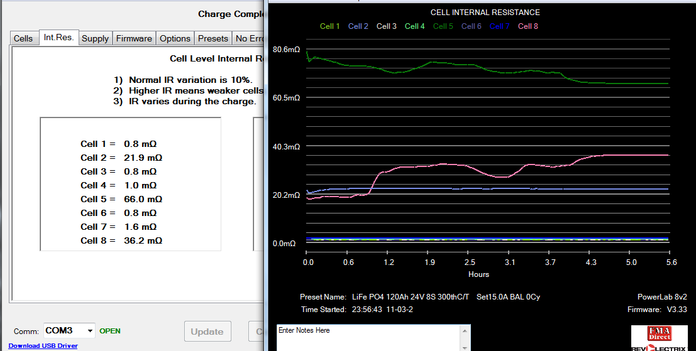Image resolution: width=696 pixels, height=351 pixels.
Task: Select the Int.Res. tab
Action: pos(58,38)
